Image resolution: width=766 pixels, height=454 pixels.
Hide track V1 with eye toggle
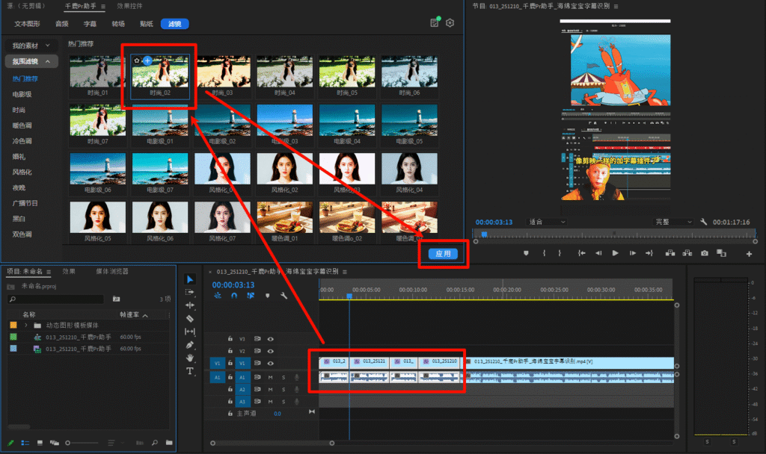click(x=271, y=364)
